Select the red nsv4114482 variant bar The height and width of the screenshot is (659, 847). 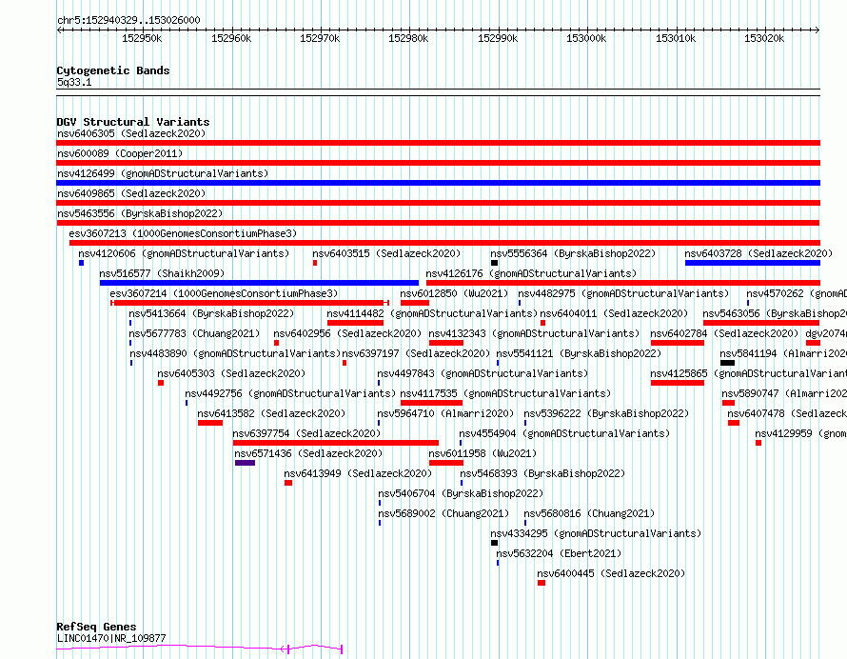tap(355, 323)
